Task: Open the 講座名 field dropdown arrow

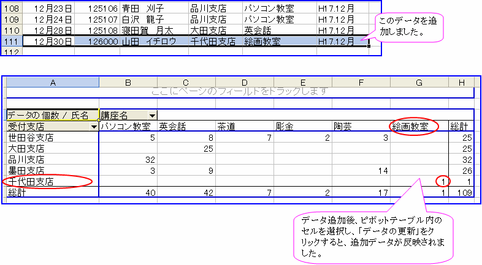Action: 152,116
